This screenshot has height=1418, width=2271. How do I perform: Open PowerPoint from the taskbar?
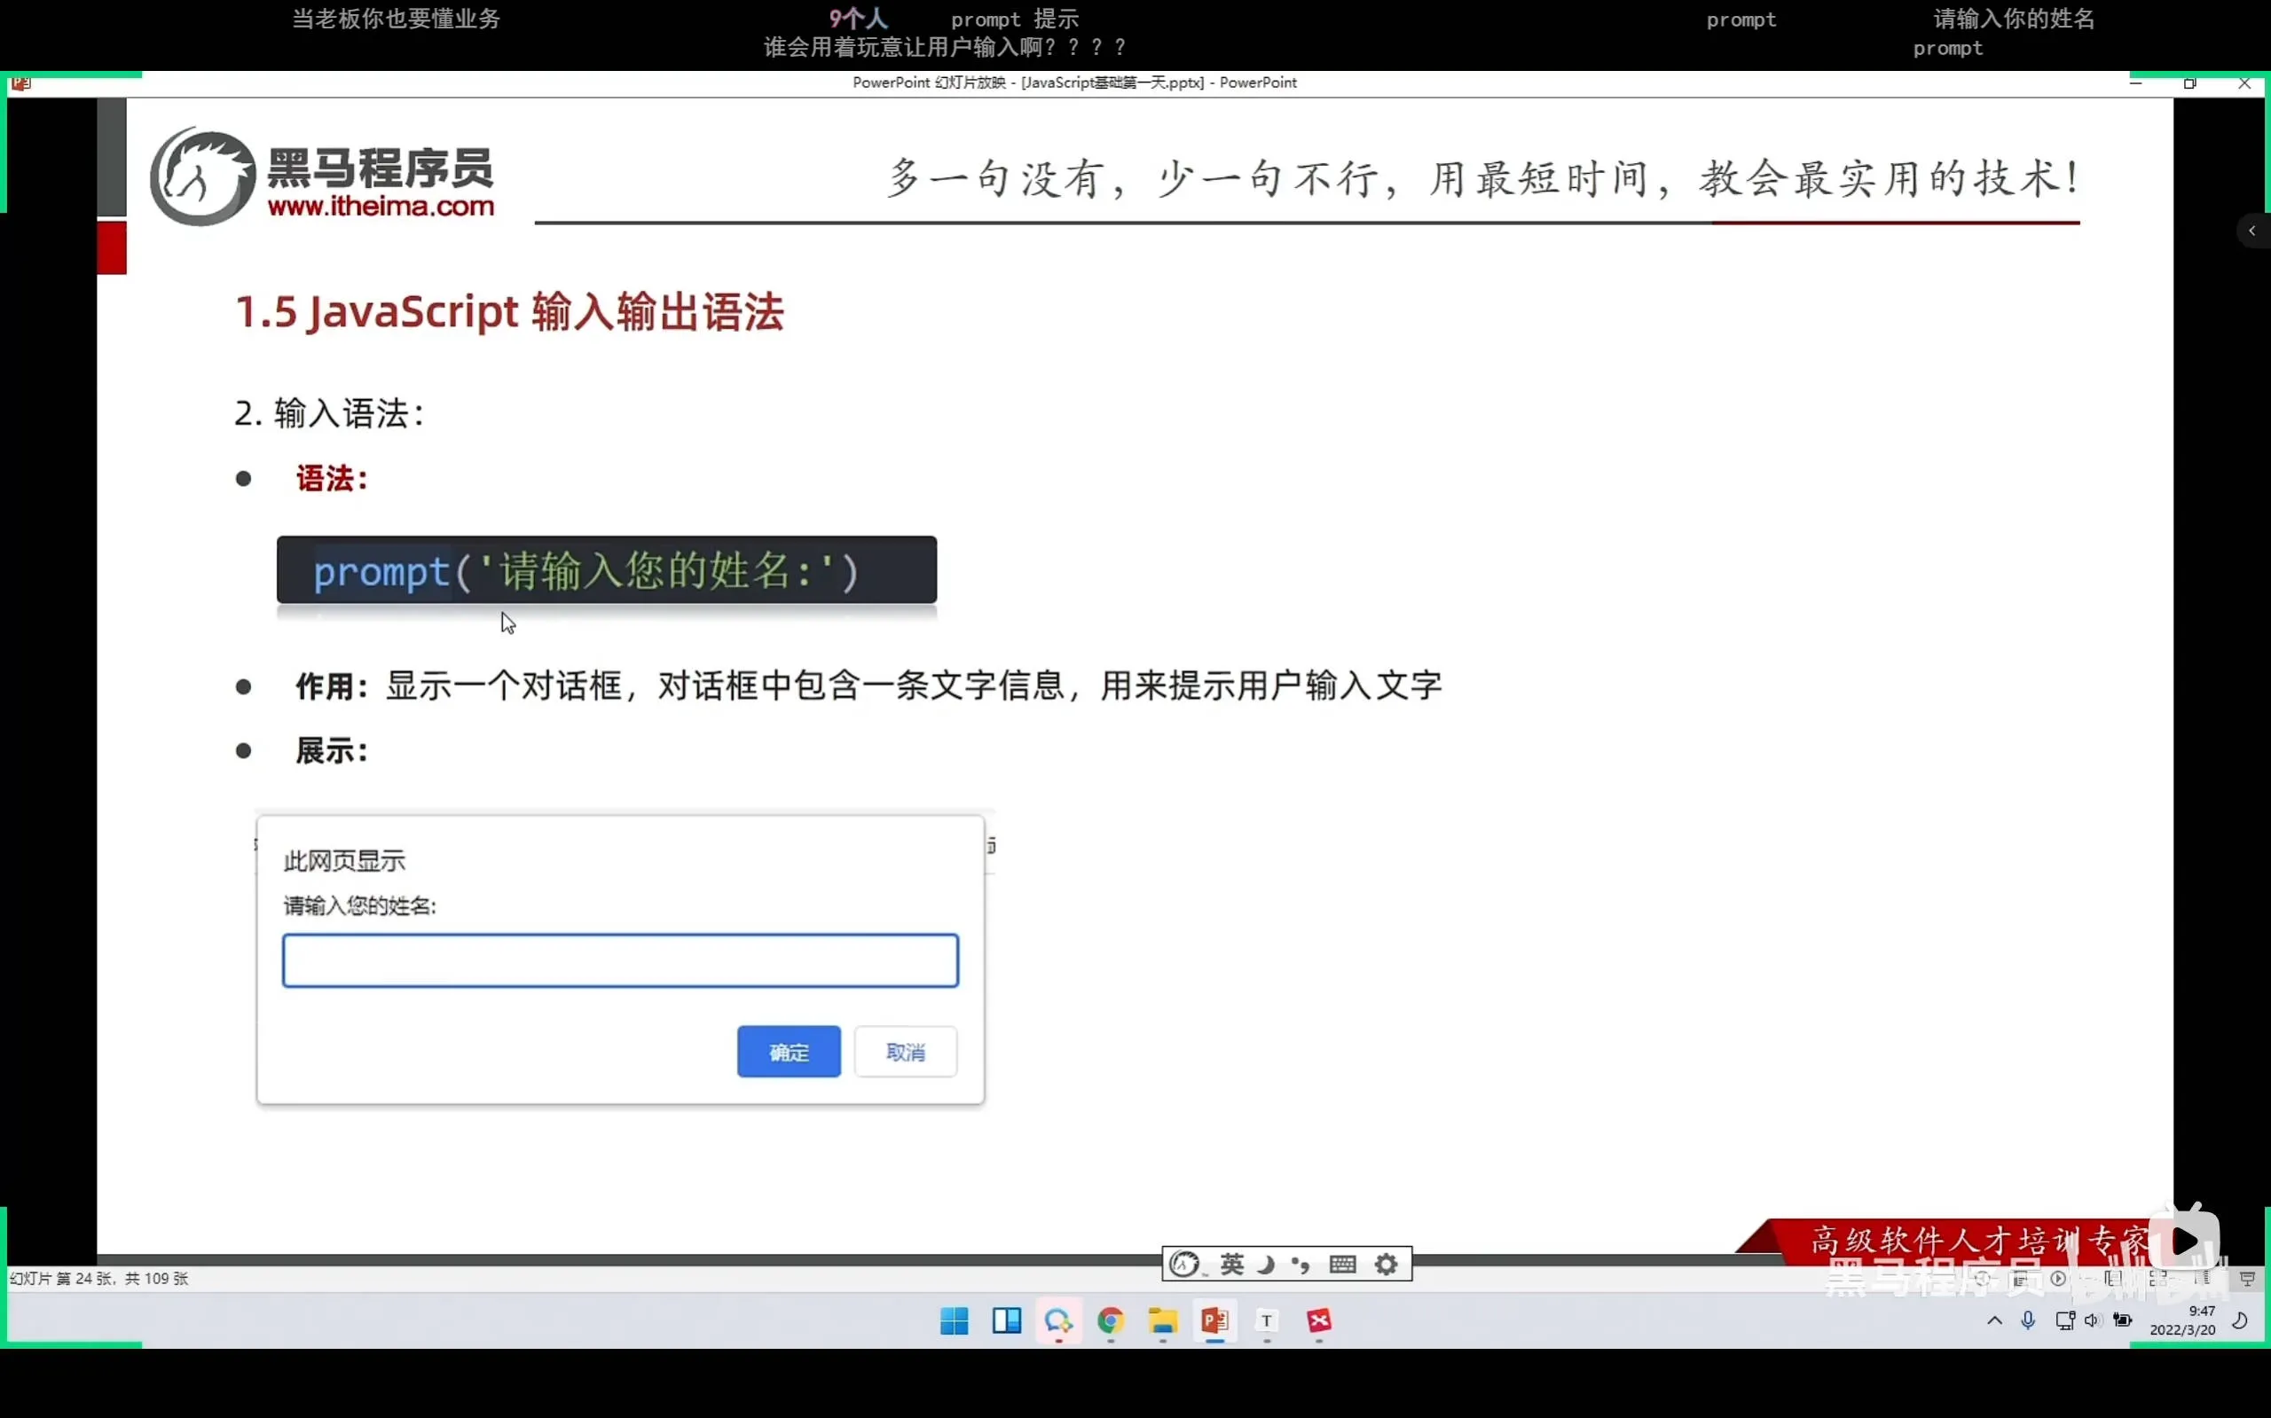pyautogui.click(x=1214, y=1320)
